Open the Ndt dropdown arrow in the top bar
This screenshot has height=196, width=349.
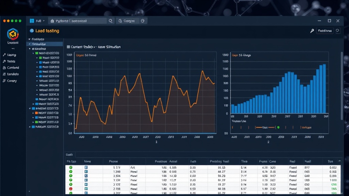click(44, 21)
